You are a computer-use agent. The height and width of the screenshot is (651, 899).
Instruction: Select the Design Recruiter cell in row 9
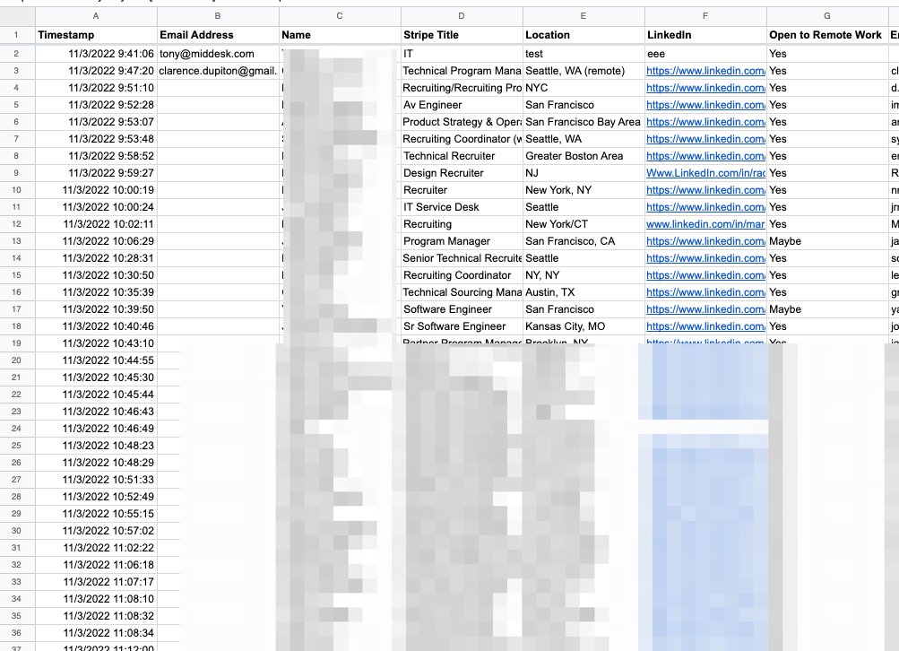click(460, 173)
